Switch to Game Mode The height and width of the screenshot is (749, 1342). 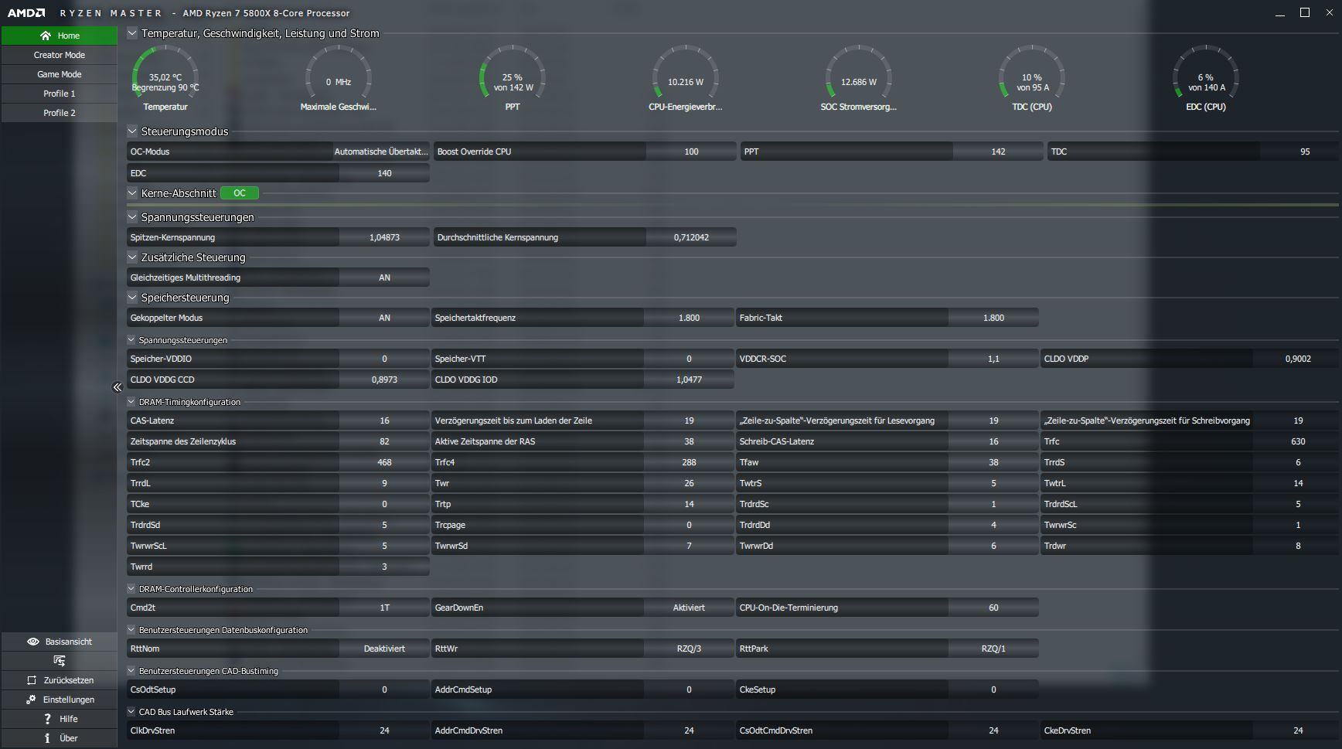click(60, 74)
